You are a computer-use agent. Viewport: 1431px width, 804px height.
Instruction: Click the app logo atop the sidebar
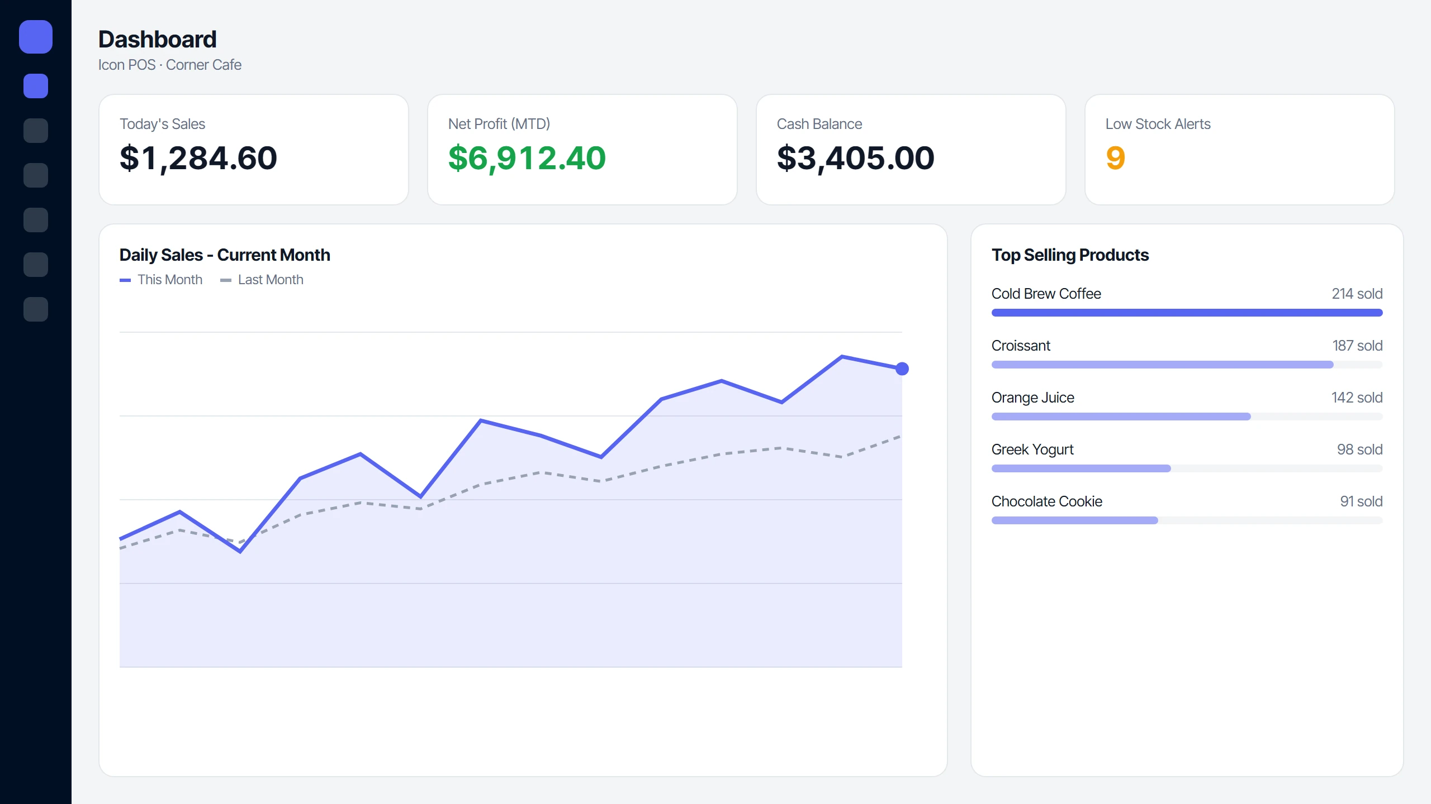click(x=36, y=37)
